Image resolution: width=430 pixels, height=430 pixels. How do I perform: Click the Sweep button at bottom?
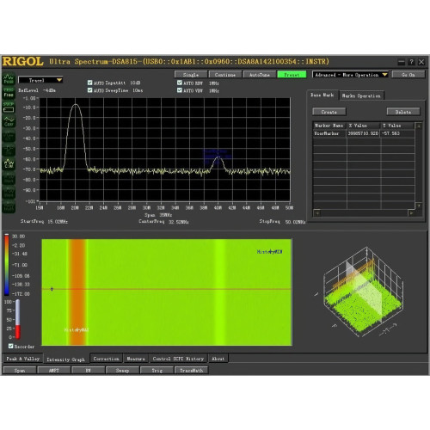tap(122, 371)
